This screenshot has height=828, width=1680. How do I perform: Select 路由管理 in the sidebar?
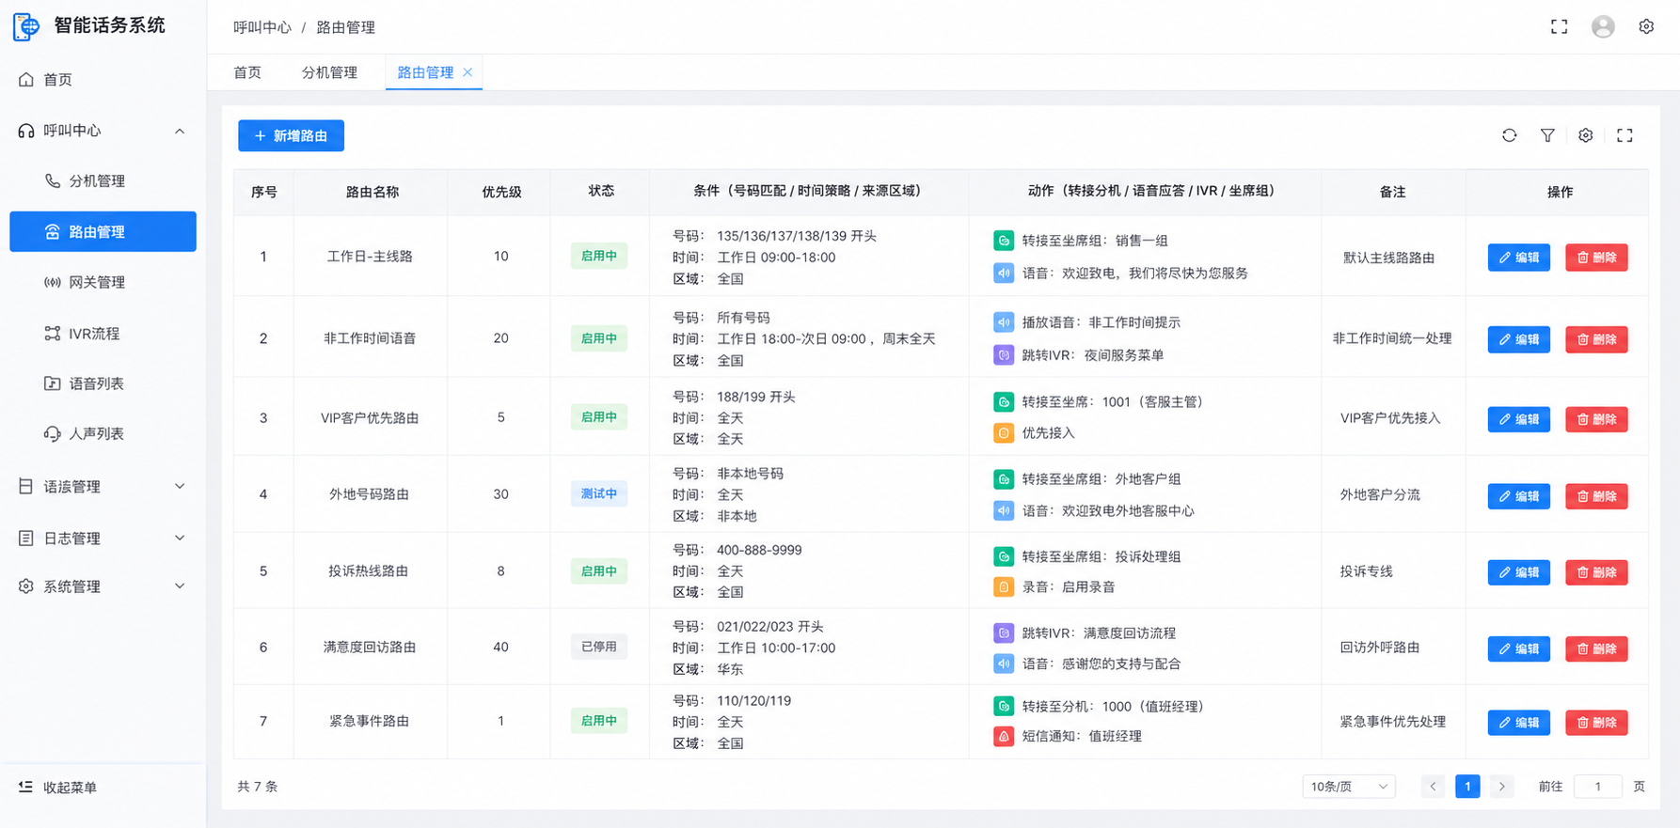click(103, 231)
